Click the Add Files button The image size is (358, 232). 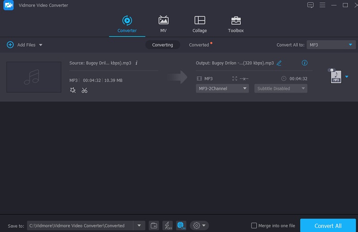[x=24, y=45]
